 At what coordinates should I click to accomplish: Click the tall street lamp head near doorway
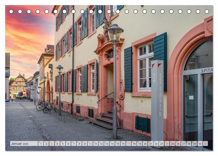tap(115, 33)
